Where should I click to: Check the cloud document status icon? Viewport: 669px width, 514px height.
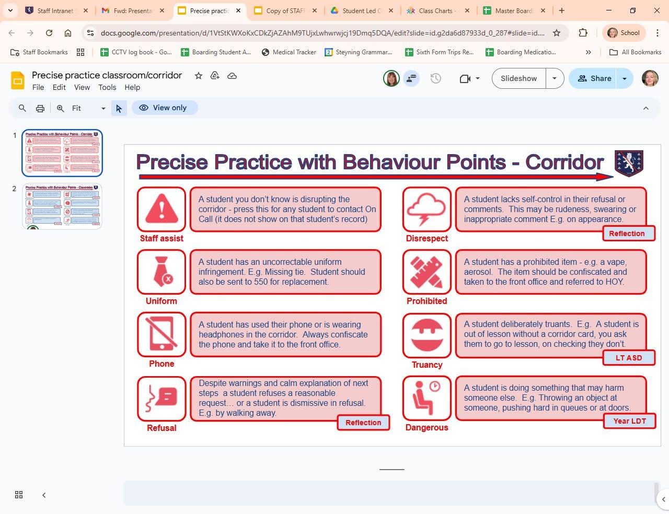pos(232,76)
